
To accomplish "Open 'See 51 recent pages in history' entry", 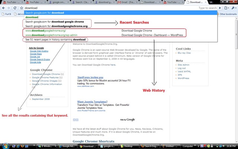I will pyautogui.click(x=56, y=39).
